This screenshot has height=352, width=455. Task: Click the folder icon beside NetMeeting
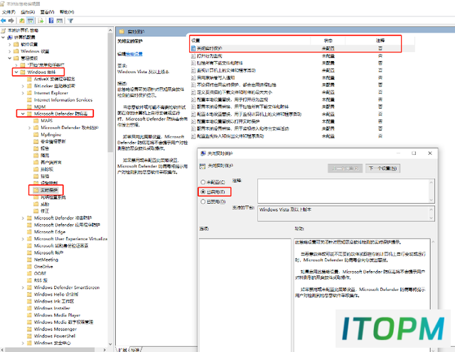point(29,260)
